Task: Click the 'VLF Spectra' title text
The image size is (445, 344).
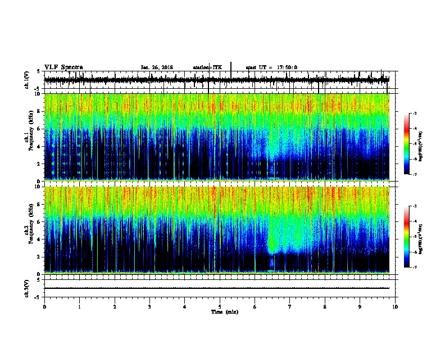Action: click(x=63, y=67)
